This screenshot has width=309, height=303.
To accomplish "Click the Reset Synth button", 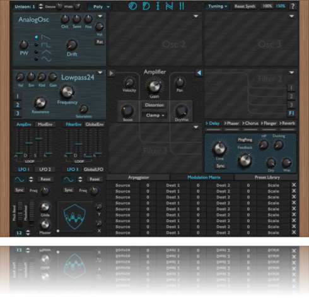I will click(x=245, y=6).
